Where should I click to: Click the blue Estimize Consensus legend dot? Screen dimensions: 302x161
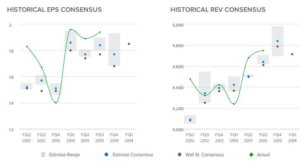[x=106, y=154]
